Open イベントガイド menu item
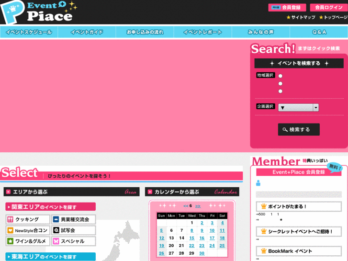This screenshot has width=348, height=261. [87, 32]
